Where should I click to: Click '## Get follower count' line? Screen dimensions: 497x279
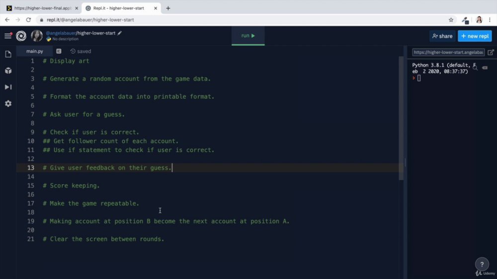pos(111,141)
